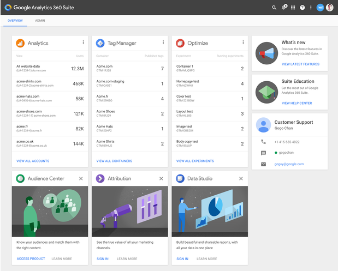Select the Color test experiment row
The width and height of the screenshot is (338, 271).
coord(210,99)
